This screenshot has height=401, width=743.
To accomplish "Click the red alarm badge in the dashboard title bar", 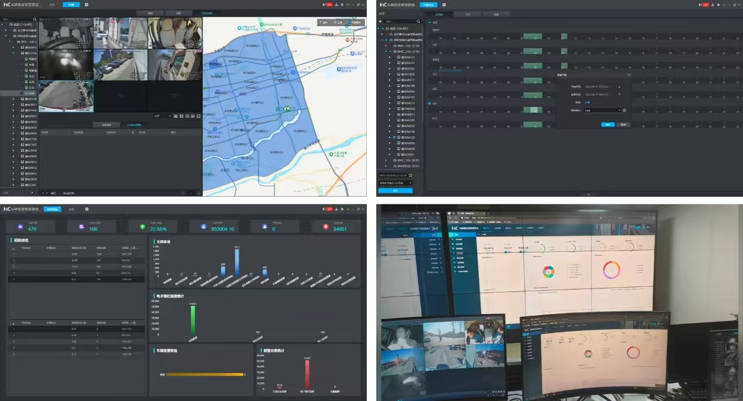I will coord(329,209).
